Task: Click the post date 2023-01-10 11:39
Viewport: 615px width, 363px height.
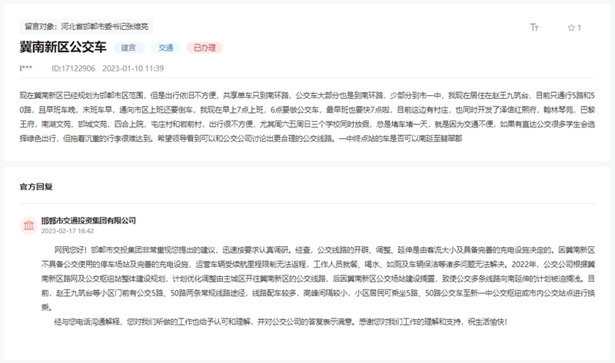Action: tap(133, 68)
